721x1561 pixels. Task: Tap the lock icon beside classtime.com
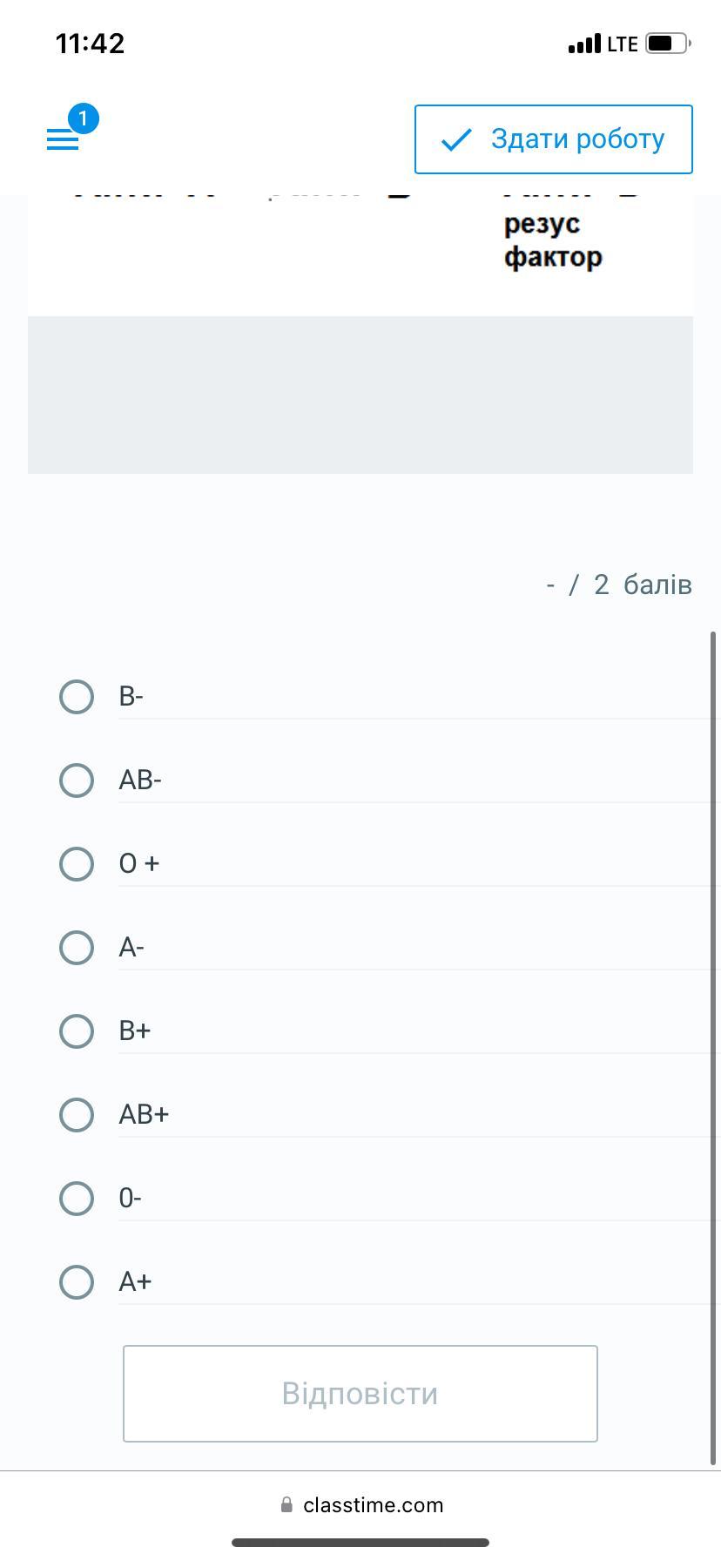pyautogui.click(x=286, y=1504)
